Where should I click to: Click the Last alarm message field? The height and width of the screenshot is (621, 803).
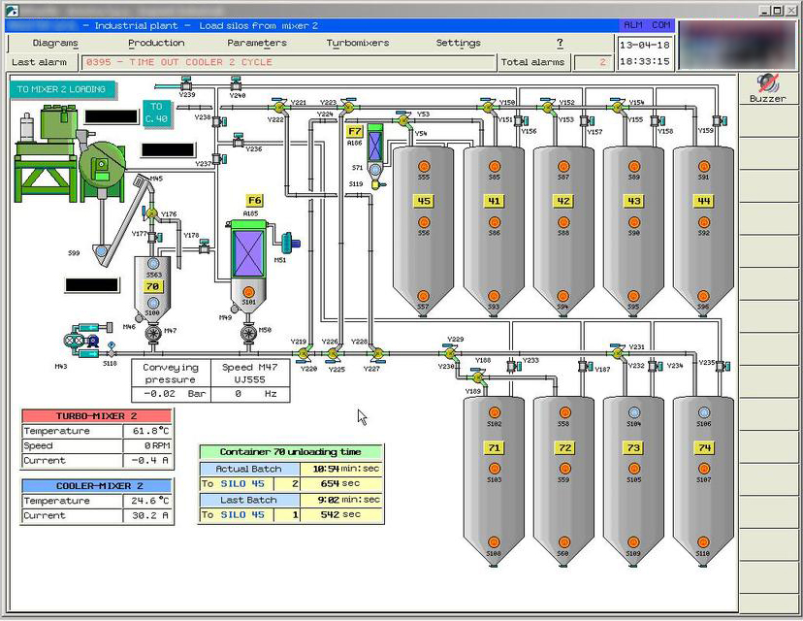(288, 62)
